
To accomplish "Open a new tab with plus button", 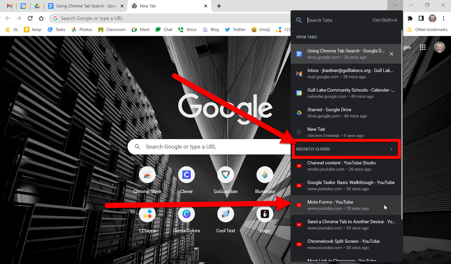I will tap(219, 6).
